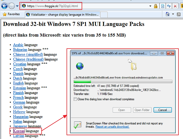Open the Czech language link
The width and height of the screenshot is (183, 139).
point(18,69)
